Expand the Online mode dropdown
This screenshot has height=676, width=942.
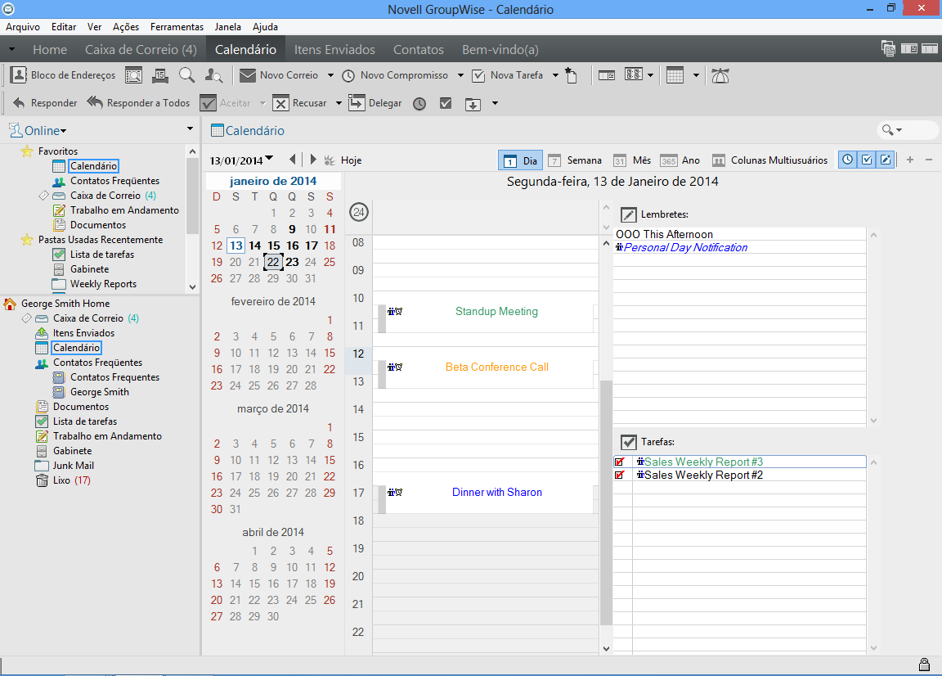64,131
